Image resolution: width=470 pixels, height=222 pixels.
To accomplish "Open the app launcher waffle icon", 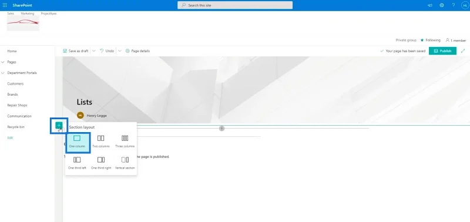I will click(x=5, y=5).
